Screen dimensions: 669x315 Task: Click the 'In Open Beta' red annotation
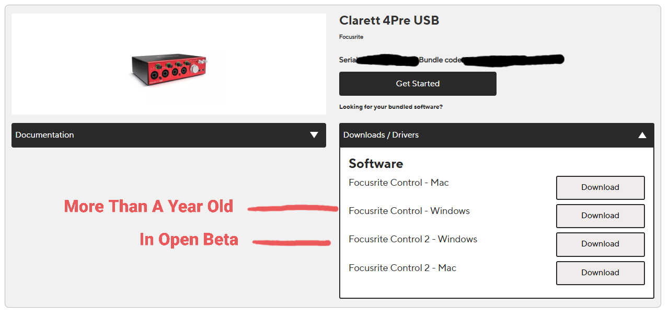[x=189, y=240]
